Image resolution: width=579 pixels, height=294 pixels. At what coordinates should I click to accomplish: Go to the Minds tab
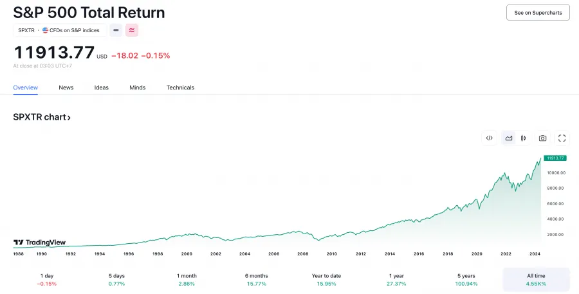click(138, 87)
